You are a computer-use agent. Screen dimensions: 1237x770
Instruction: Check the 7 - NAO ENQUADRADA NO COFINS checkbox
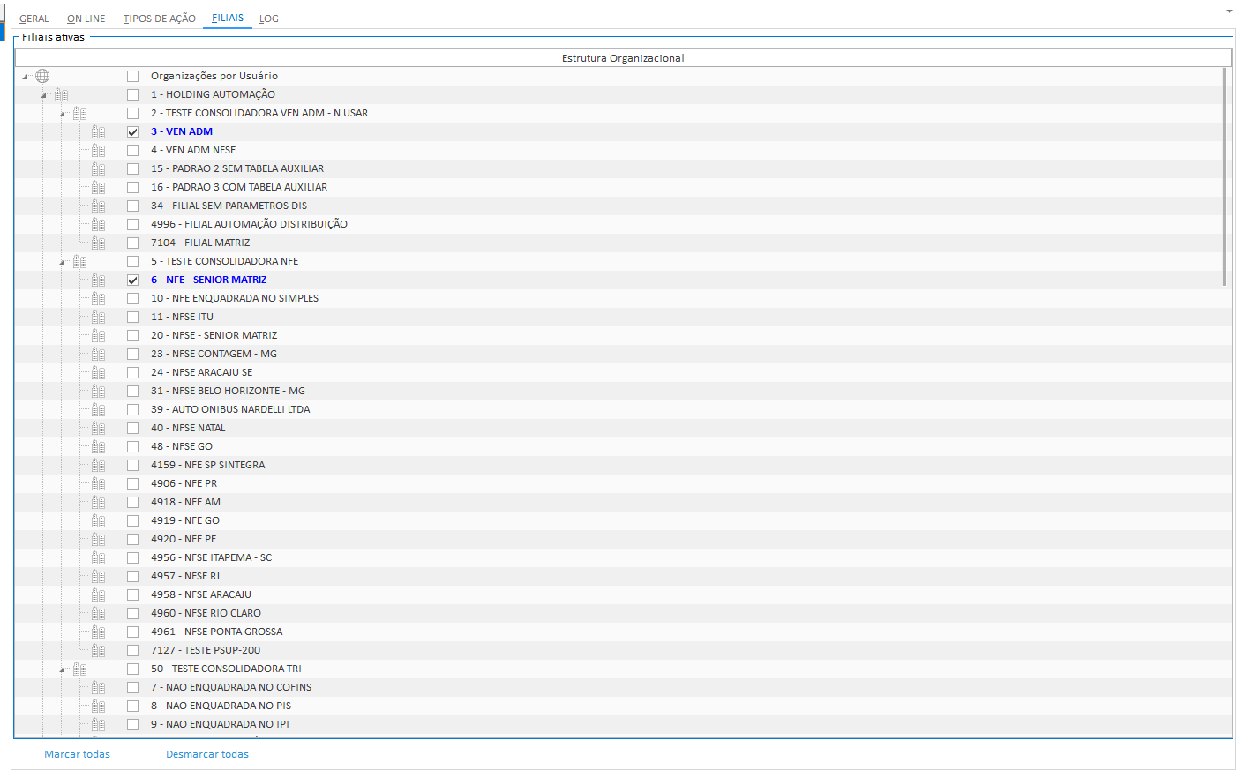(132, 687)
